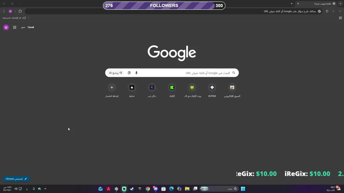Open Microsoft Store on the taskbar
Screen dimensions: 344x193
pyautogui.click(x=163, y=189)
